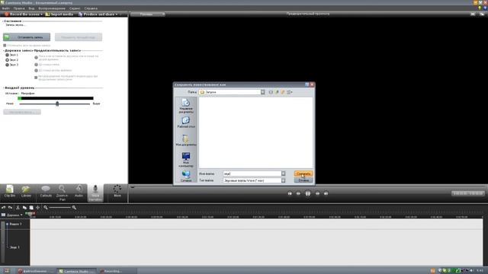This screenshot has height=274, width=488.
Task: Click the scissors cut icon
Action: (x=18, y=207)
